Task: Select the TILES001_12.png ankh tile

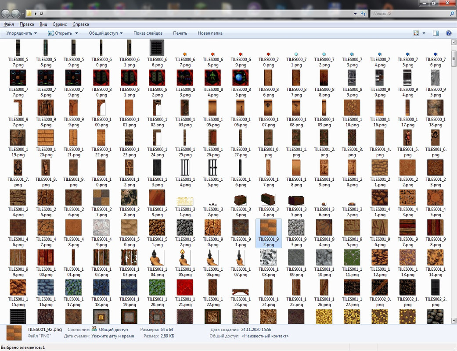Action: [129, 168]
